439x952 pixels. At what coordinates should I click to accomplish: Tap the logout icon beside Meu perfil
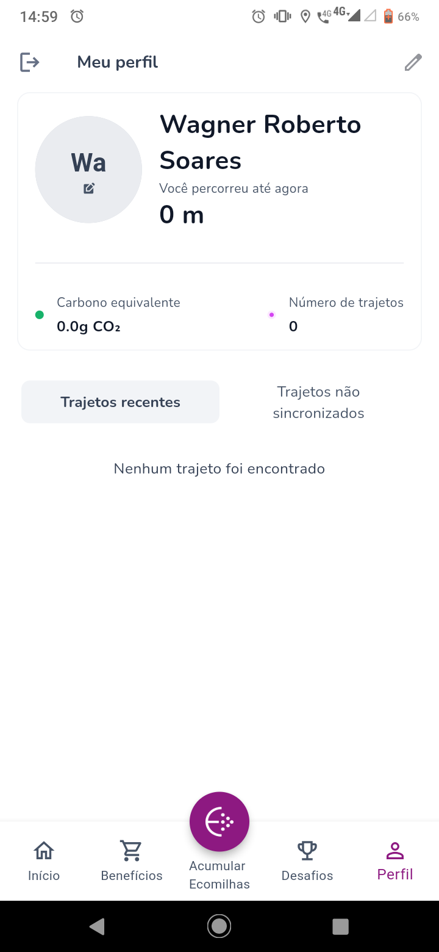[29, 62]
